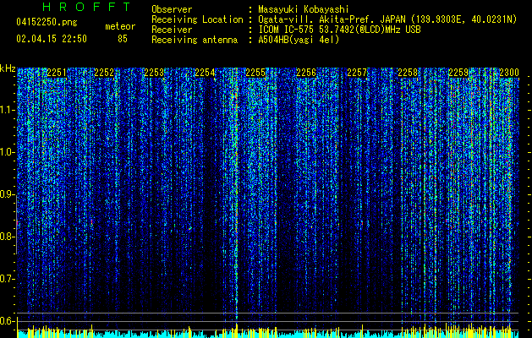Viewport: 532px width, 338px height.
Task: Click antenna value A504HB(yagi 4el)
Action: (299, 40)
